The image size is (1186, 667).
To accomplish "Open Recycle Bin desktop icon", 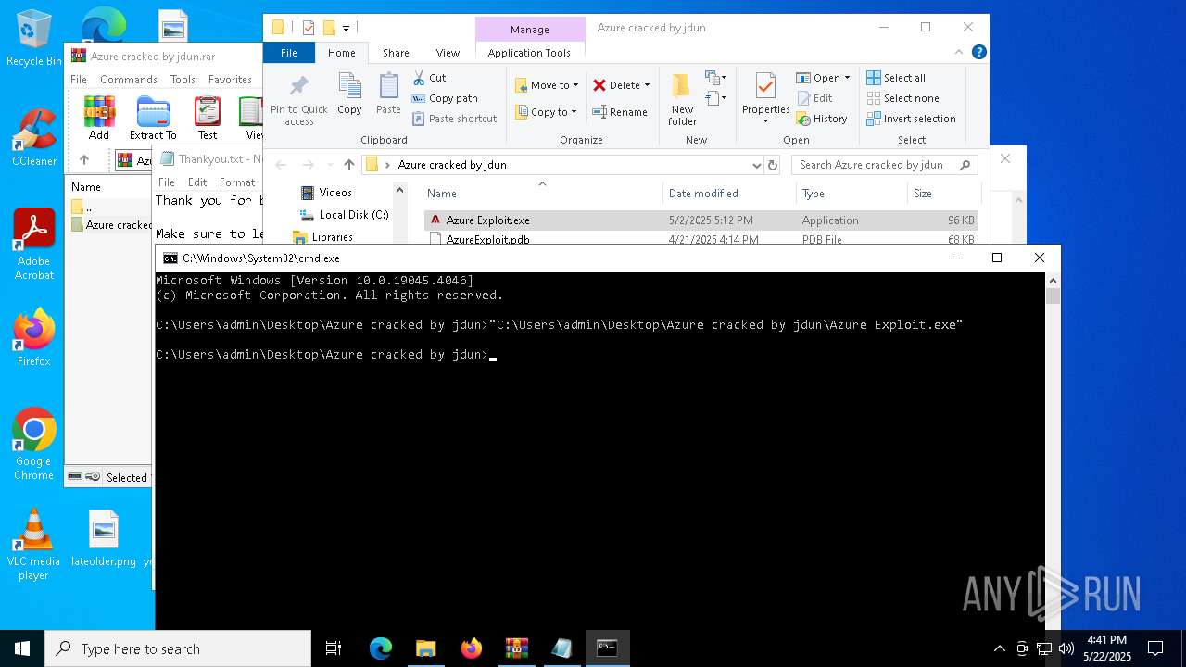I will pos(34,39).
